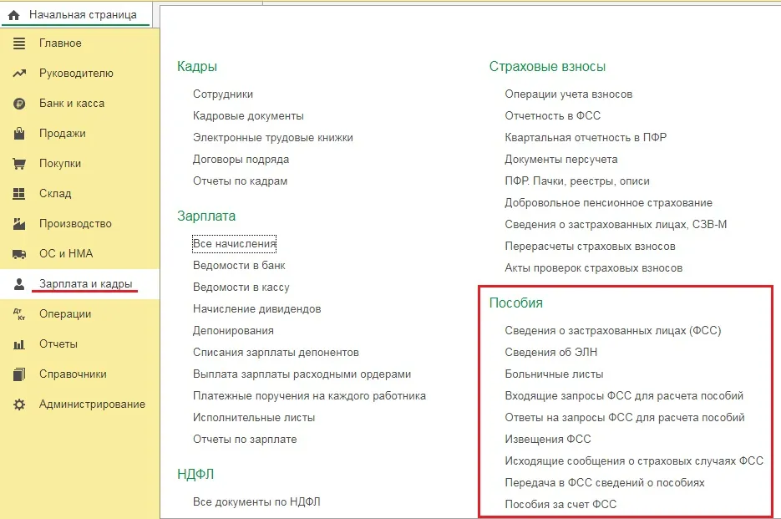Open Сведения о застрахованных лицах (ФСС)
The width and height of the screenshot is (781, 519).
click(x=612, y=331)
